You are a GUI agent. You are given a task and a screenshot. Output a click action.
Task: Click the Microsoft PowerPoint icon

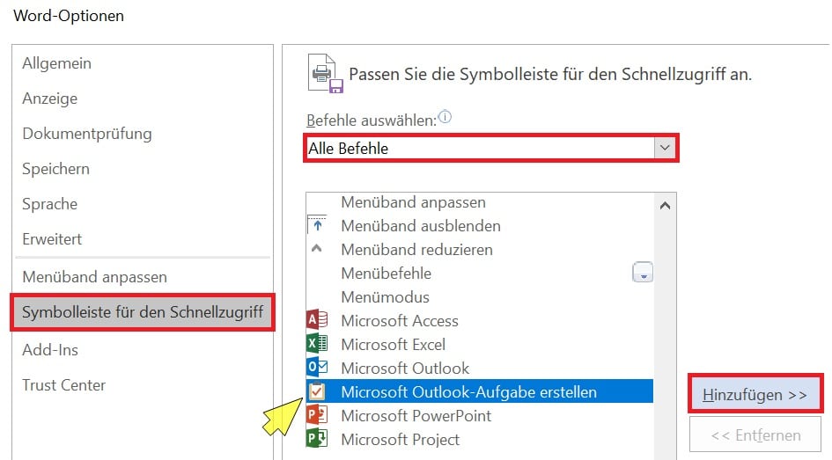point(316,416)
